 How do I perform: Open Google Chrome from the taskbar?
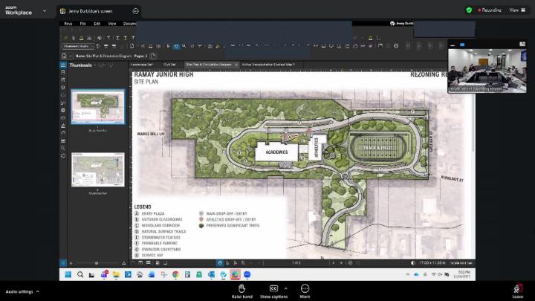[x=175, y=274]
